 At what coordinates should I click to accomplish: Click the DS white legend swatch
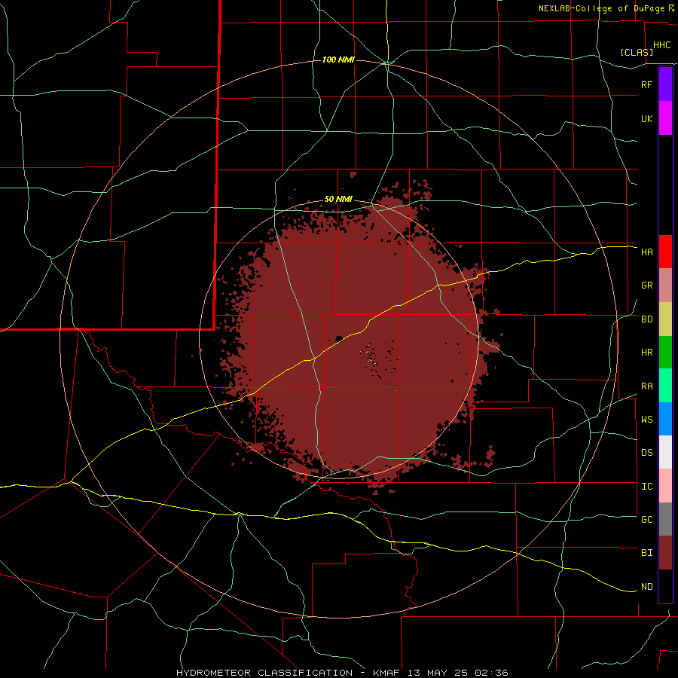(x=665, y=452)
